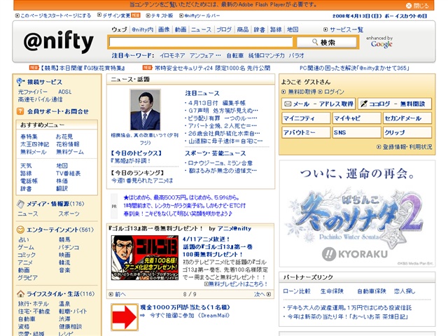Open the 天気 link
The width and height of the screenshot is (448, 336).
(x=26, y=165)
